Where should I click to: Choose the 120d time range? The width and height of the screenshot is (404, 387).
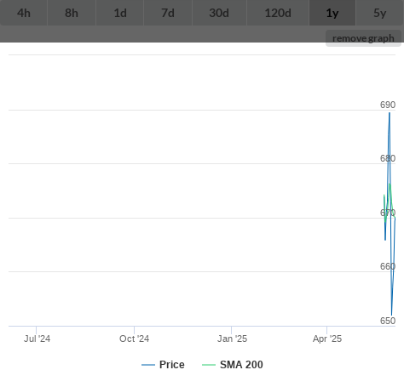278,13
